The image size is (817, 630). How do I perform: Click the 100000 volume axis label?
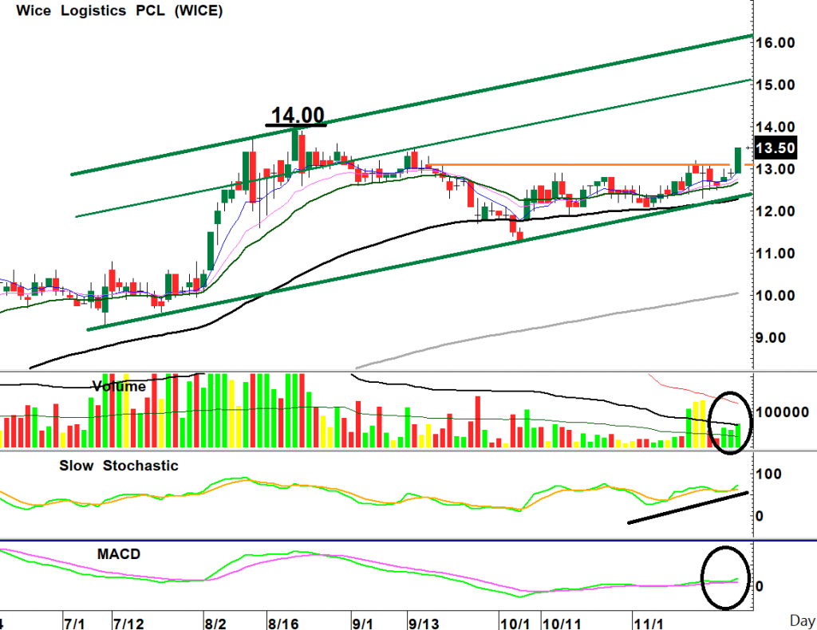pyautogui.click(x=782, y=412)
